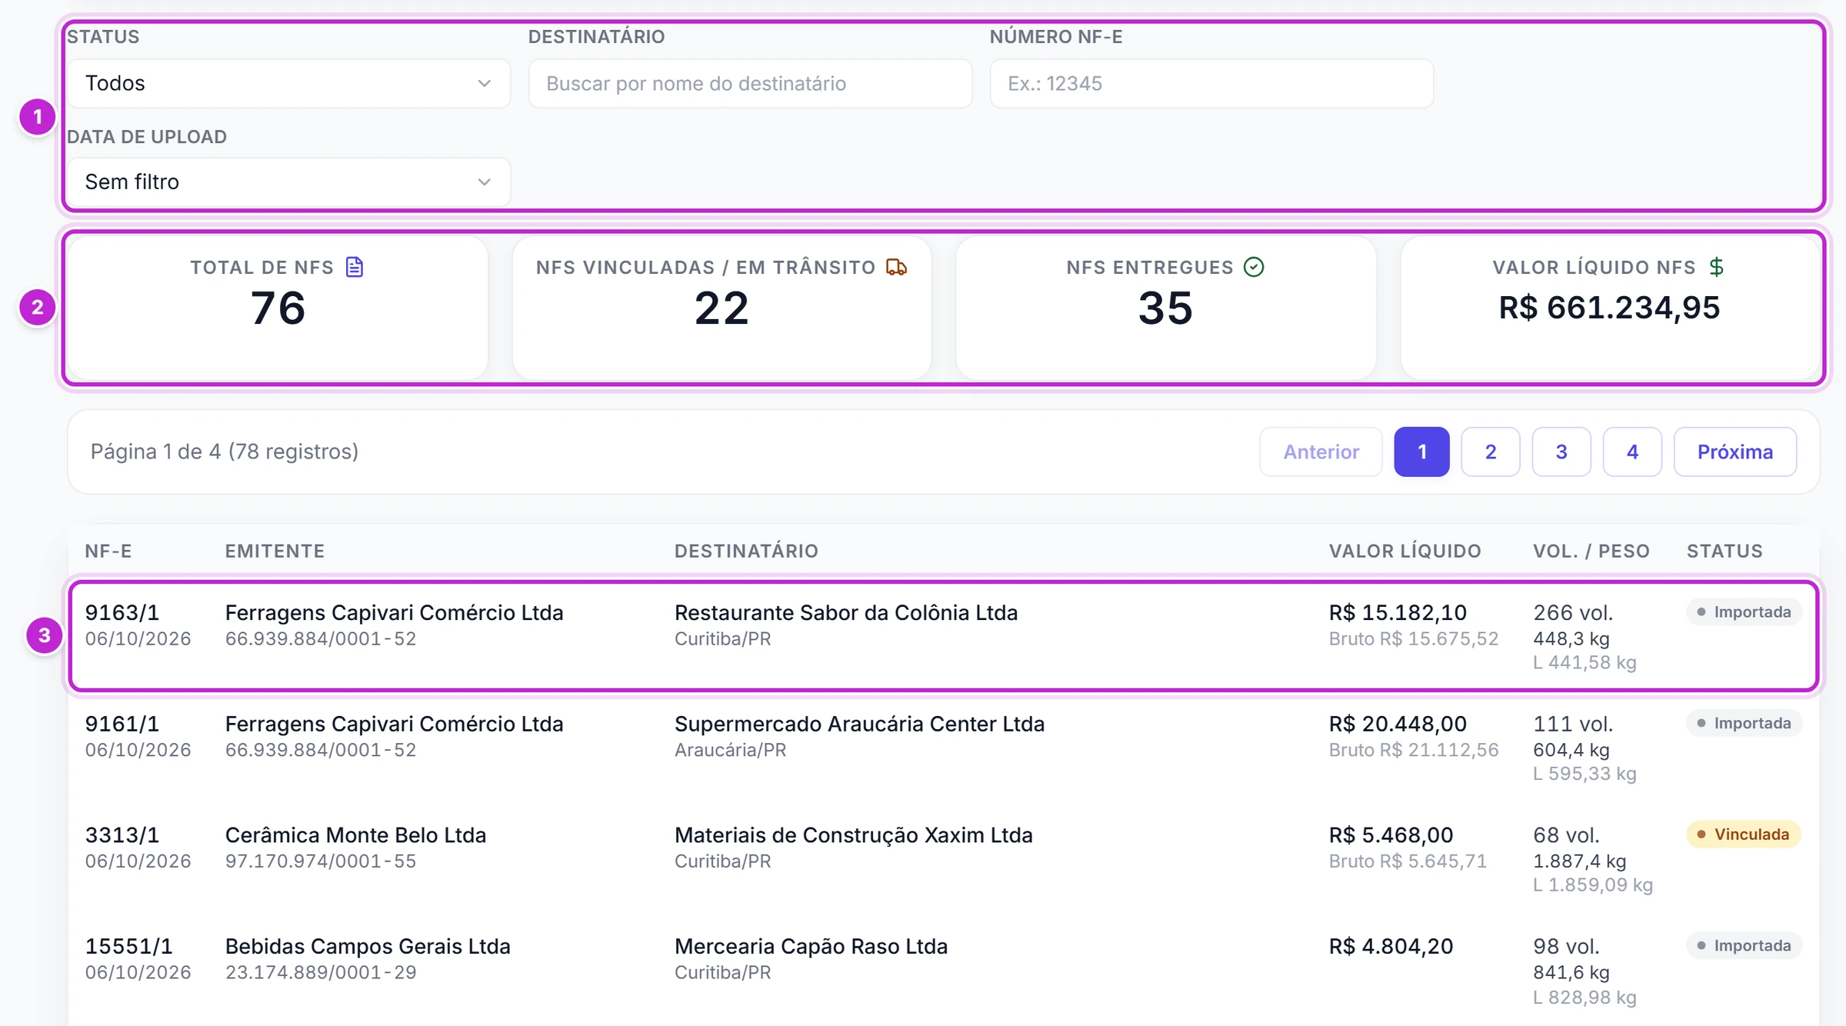
Task: Go to page 3
Action: pyautogui.click(x=1561, y=451)
